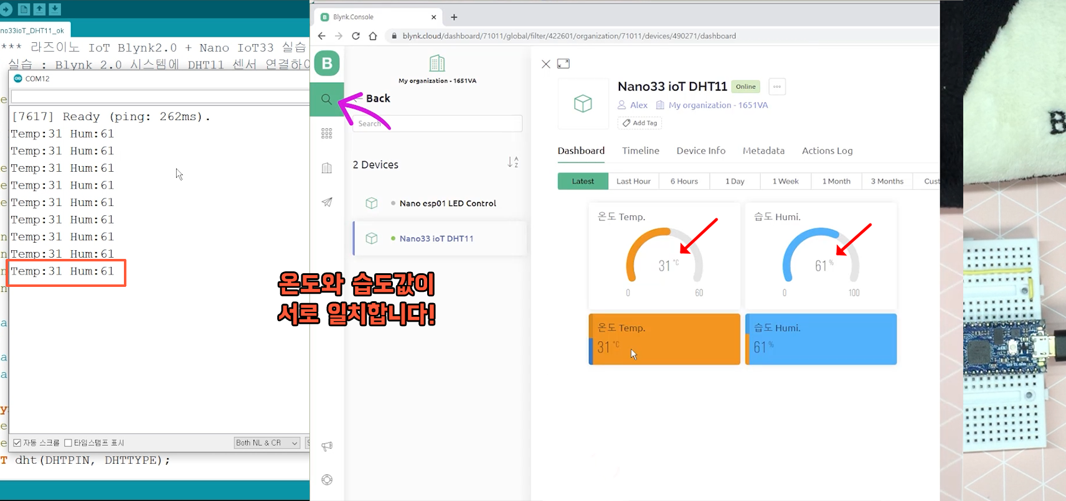Click the 'dht(DHTPIN, DHTTYPE);' code line

[92, 461]
